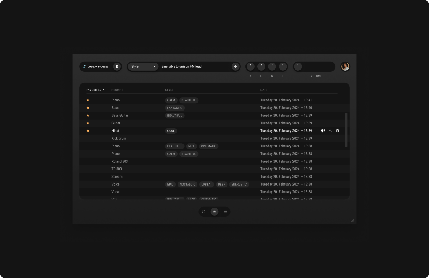Select the compact list view icon

[x=225, y=212]
